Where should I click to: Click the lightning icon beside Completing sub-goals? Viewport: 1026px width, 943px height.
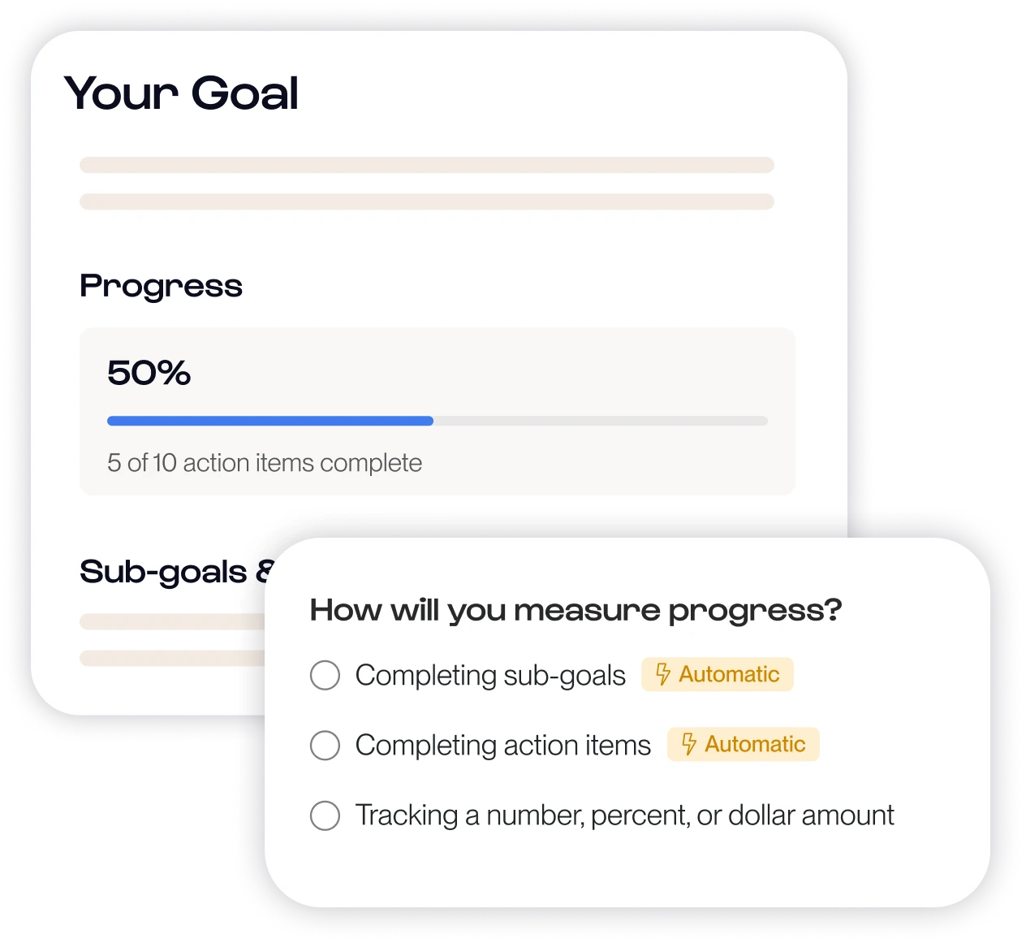662,674
